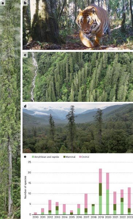
Task: Click the waterfall stream in aerial photo
Action: [x=34, y=77]
